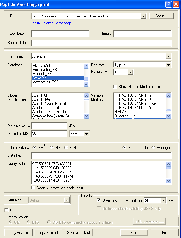
Task: Click the Copy Masslist button
Action: [48, 233]
